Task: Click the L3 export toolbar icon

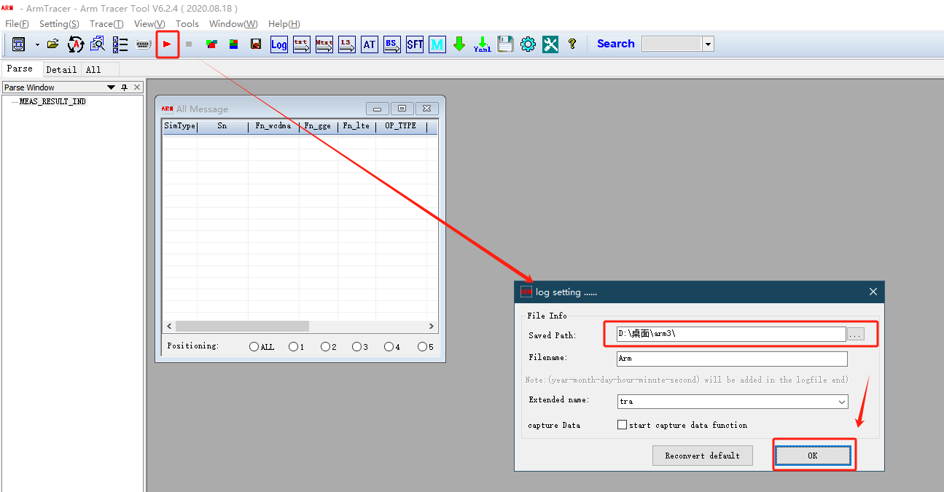Action: (x=347, y=44)
